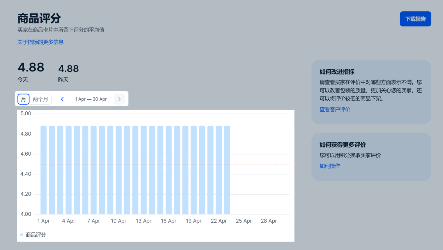Click the bar for 22 Apr
Screen dimensions: 443x250
click(x=219, y=170)
